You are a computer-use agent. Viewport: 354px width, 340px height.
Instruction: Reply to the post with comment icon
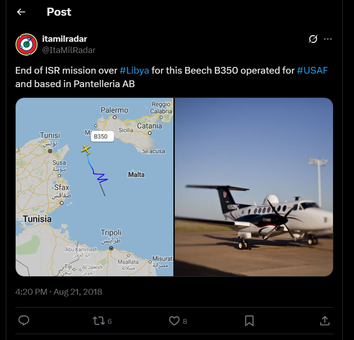point(24,321)
